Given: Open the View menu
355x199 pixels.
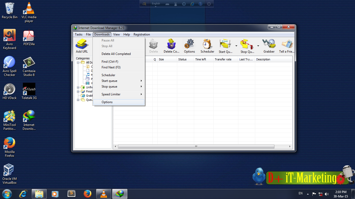Looking at the screenshot, I should [x=116, y=34].
